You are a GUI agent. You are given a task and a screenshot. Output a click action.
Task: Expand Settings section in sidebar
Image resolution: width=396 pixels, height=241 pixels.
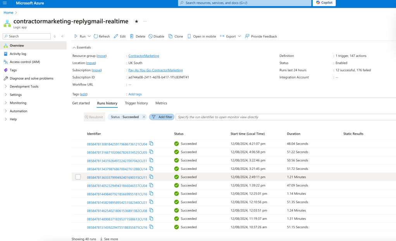coord(15,95)
